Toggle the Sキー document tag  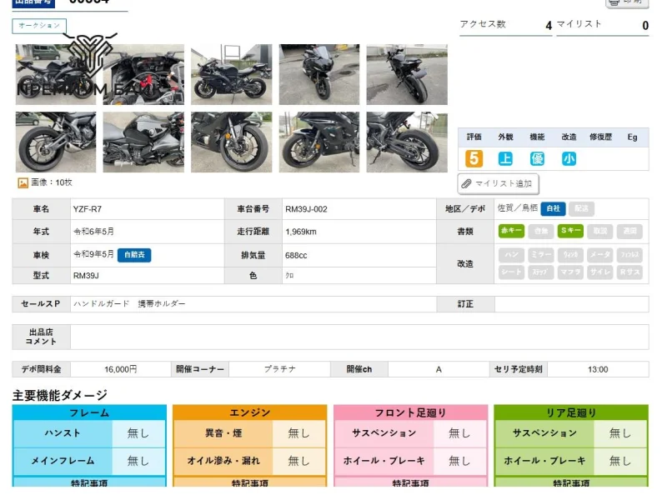[x=570, y=232]
